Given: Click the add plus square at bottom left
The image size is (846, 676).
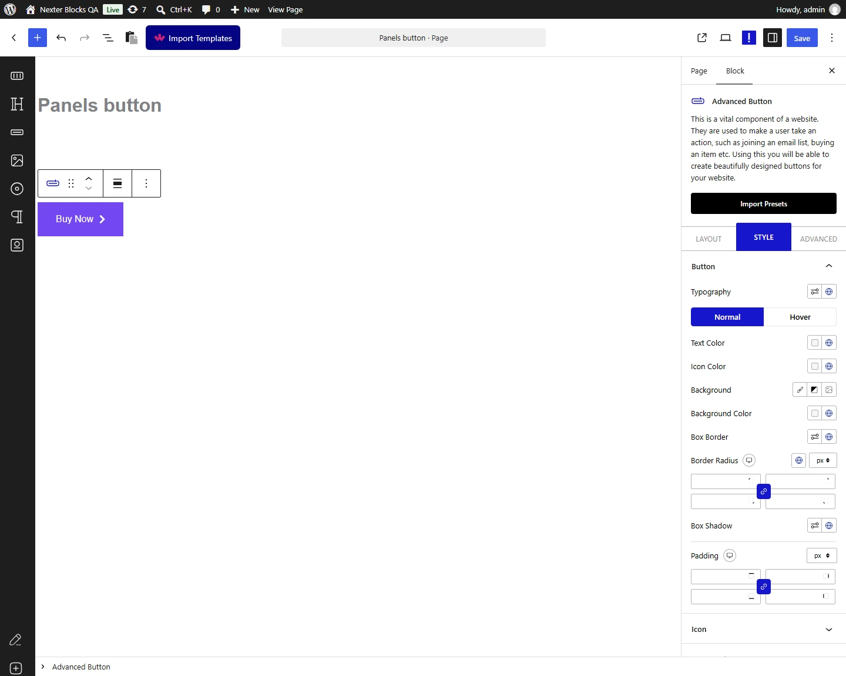Looking at the screenshot, I should [16, 668].
